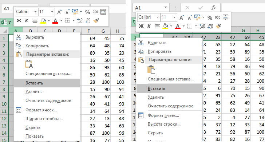Open font color dropdown arrow in left mini toolbar
This screenshot has height=142, width=265.
pos(61,21)
